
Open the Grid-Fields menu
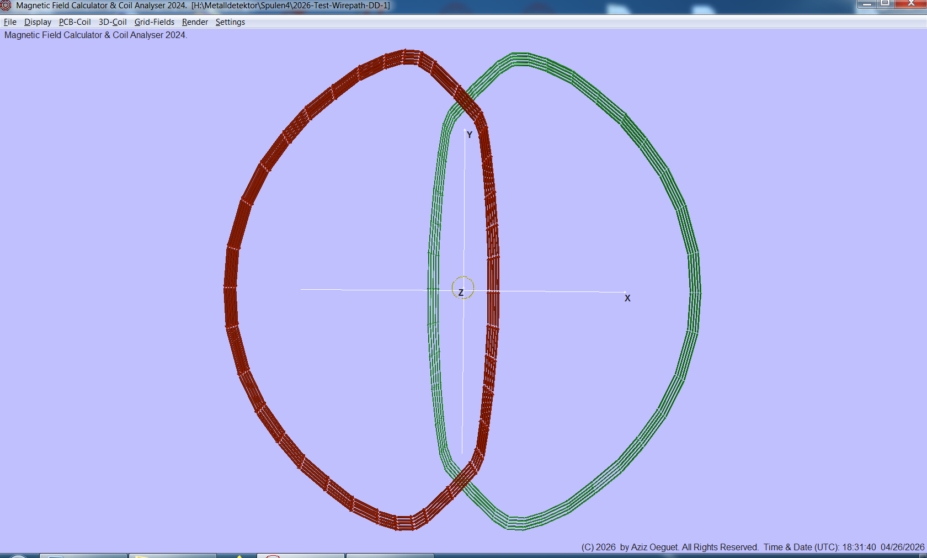[154, 22]
